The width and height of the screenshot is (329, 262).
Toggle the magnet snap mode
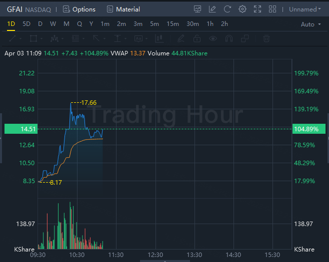coord(229,38)
